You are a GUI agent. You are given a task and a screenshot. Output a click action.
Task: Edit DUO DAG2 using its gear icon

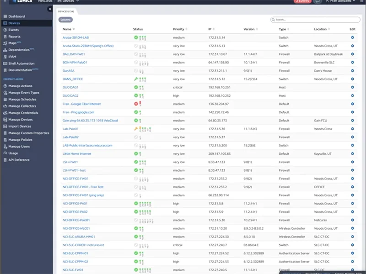(352, 95)
